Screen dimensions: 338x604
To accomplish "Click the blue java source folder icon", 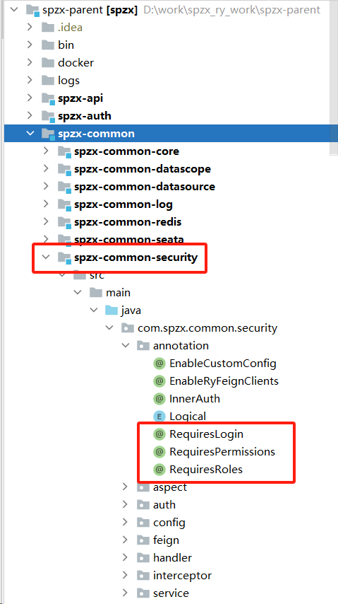I will pyautogui.click(x=111, y=310).
